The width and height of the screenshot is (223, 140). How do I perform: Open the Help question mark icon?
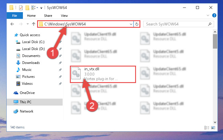(x=214, y=15)
